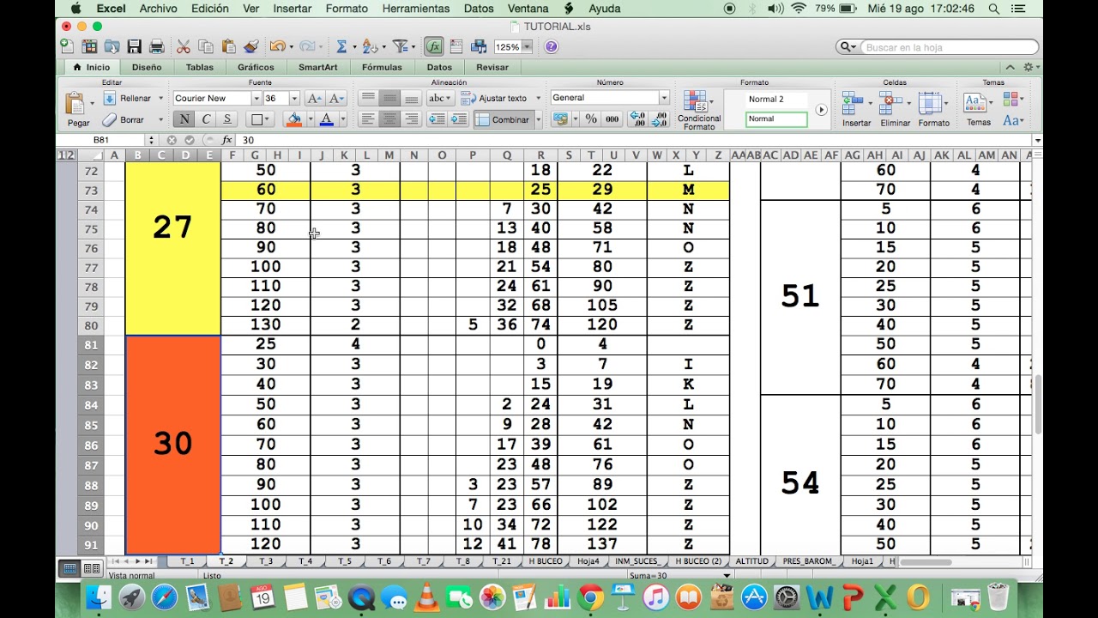Select the T_21 sheet tab
The width and height of the screenshot is (1098, 618).
503,560
